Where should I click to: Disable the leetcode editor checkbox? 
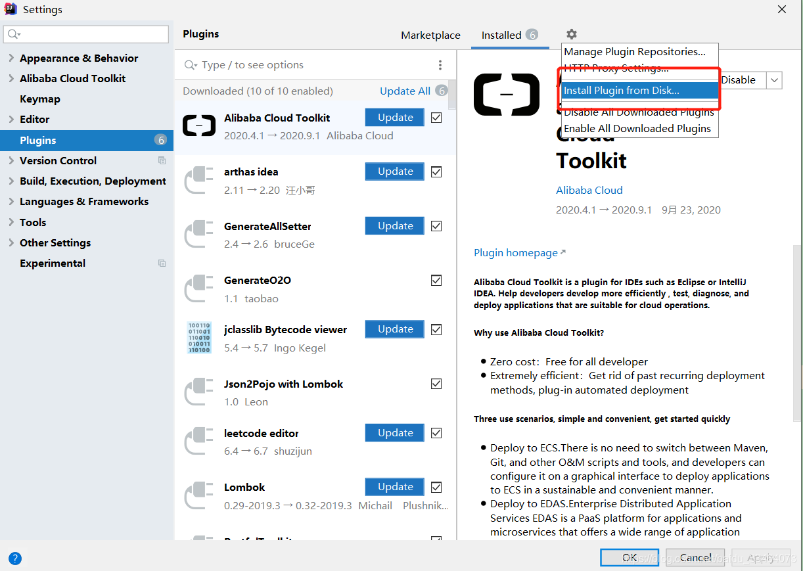click(x=436, y=433)
